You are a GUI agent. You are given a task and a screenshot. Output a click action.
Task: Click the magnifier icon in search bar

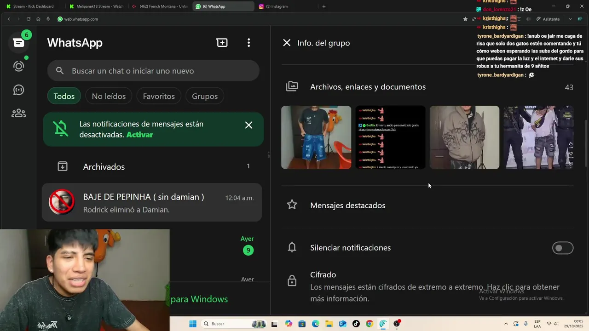(60, 71)
